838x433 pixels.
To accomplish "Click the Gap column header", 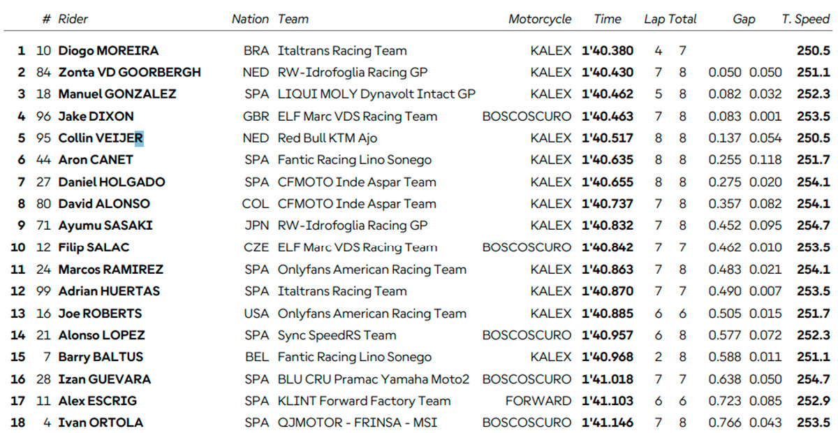I will [x=744, y=19].
